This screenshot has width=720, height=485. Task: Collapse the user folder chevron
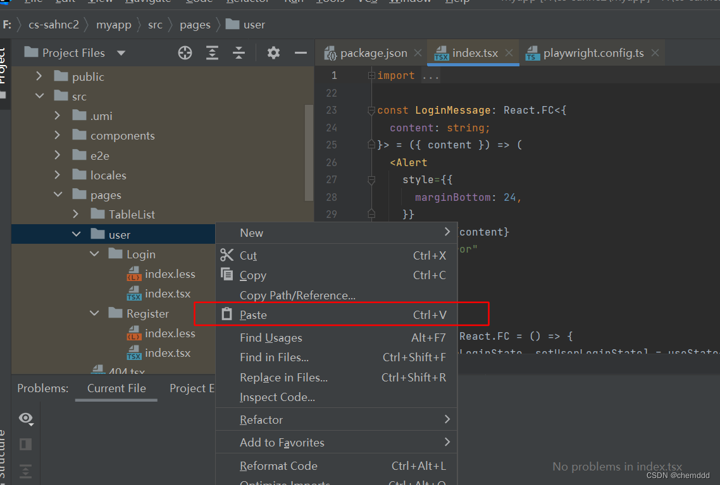[76, 234]
